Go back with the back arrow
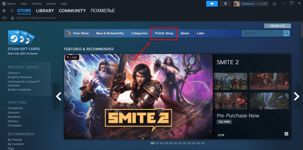The width and height of the screenshot is (303, 150). click(x=4, y=11)
